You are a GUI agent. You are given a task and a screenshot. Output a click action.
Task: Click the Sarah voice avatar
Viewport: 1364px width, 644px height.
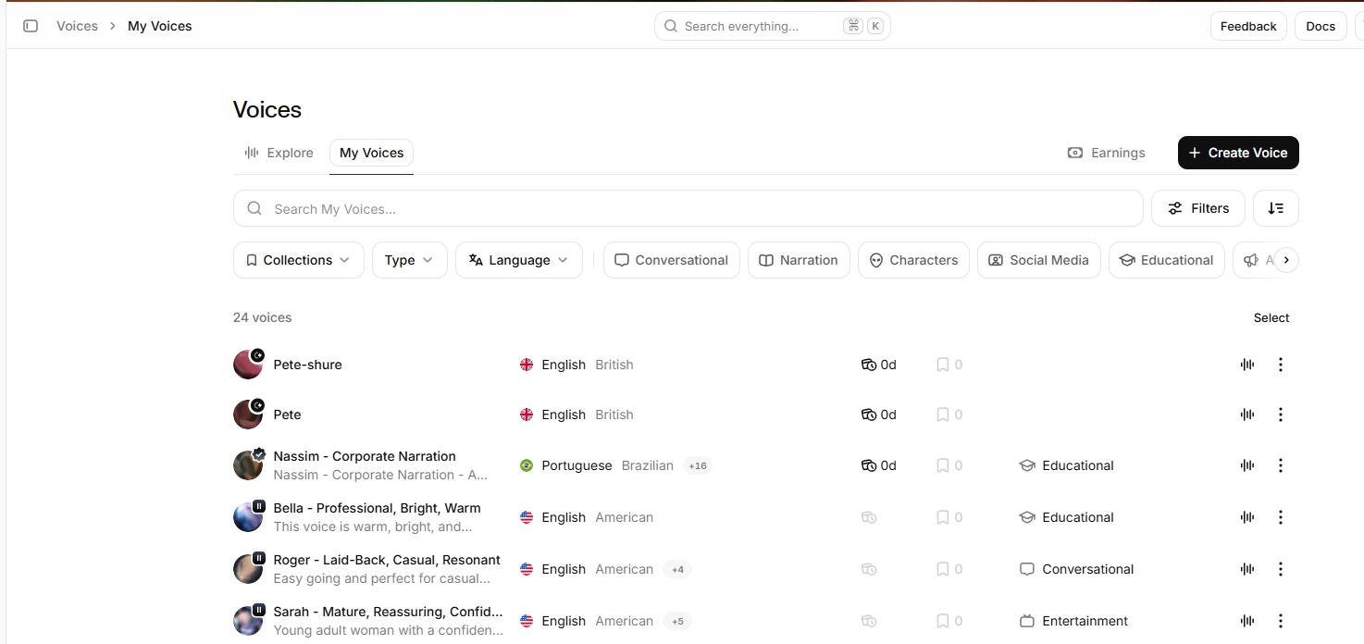click(x=248, y=621)
